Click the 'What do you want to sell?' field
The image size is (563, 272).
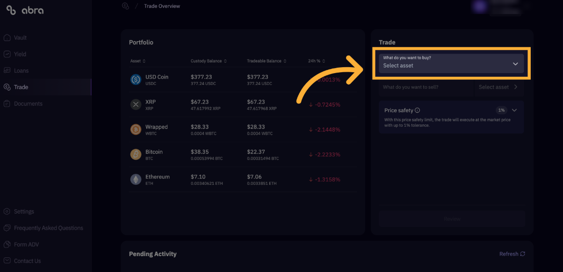426,87
